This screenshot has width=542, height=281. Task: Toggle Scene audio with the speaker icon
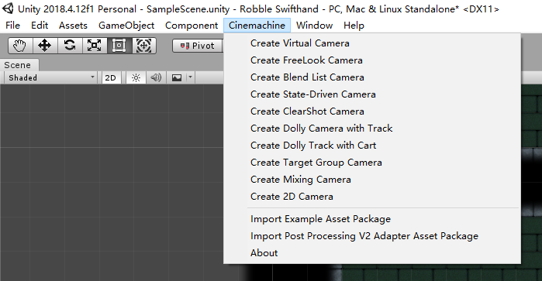pos(156,77)
